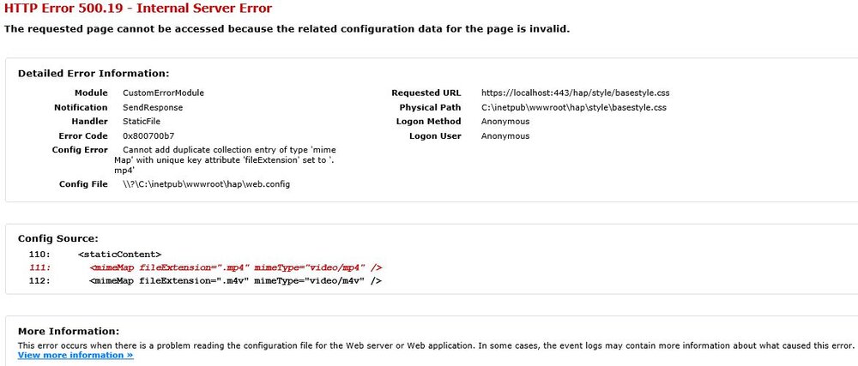Click the Physical Path basestyle.css value
Image resolution: width=858 pixels, height=366 pixels.
[573, 108]
